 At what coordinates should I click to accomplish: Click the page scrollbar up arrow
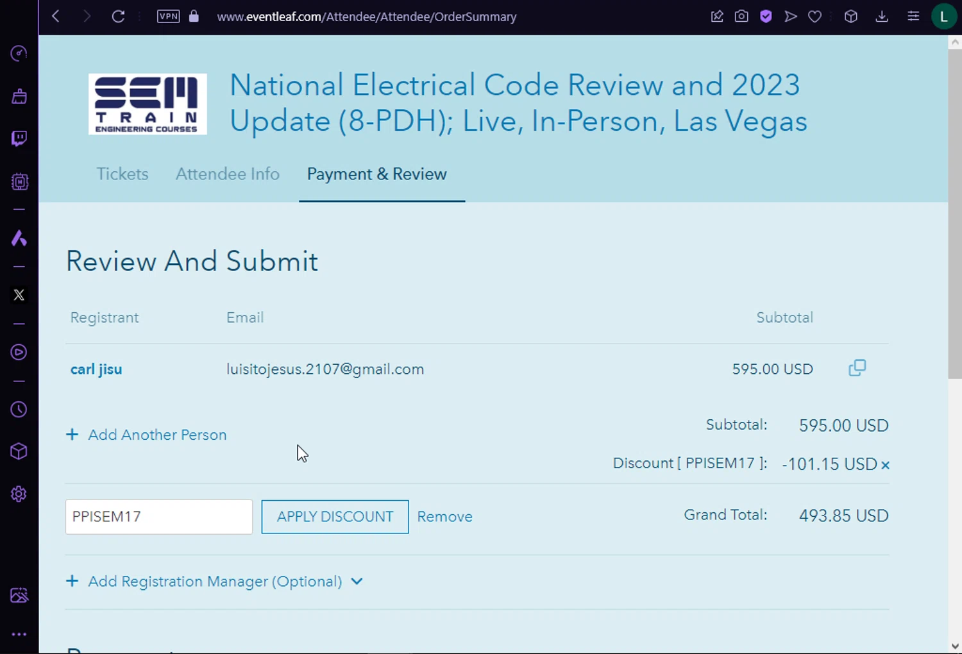pos(955,42)
